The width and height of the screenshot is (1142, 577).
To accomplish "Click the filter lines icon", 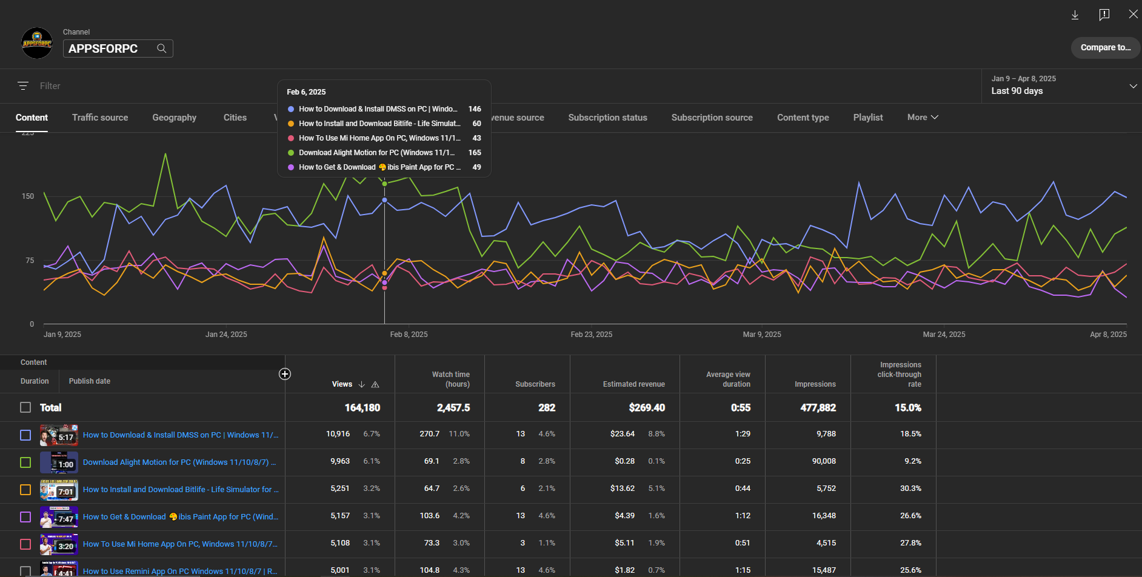I will point(23,86).
